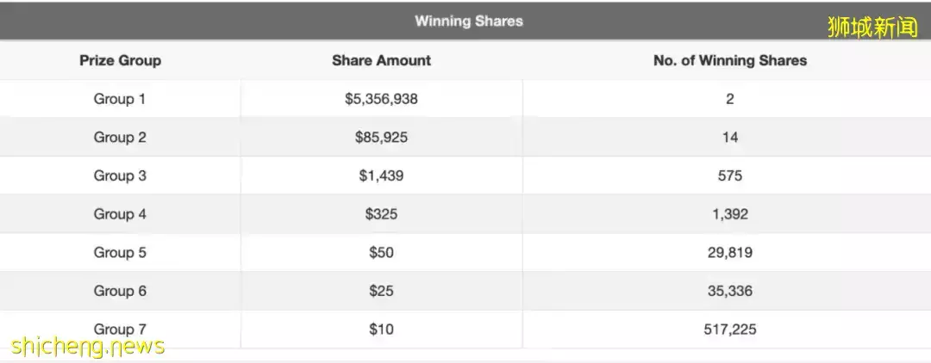
Task: Select the Group 6 row label
Action: click(119, 291)
